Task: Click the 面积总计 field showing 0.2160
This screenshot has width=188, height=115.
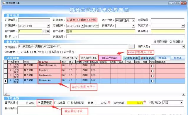Action: 26,103
